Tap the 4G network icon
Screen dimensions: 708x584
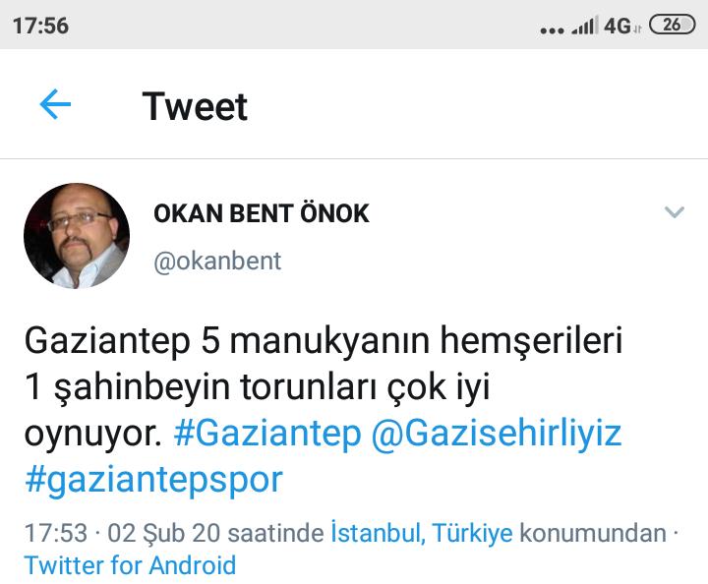(621, 26)
